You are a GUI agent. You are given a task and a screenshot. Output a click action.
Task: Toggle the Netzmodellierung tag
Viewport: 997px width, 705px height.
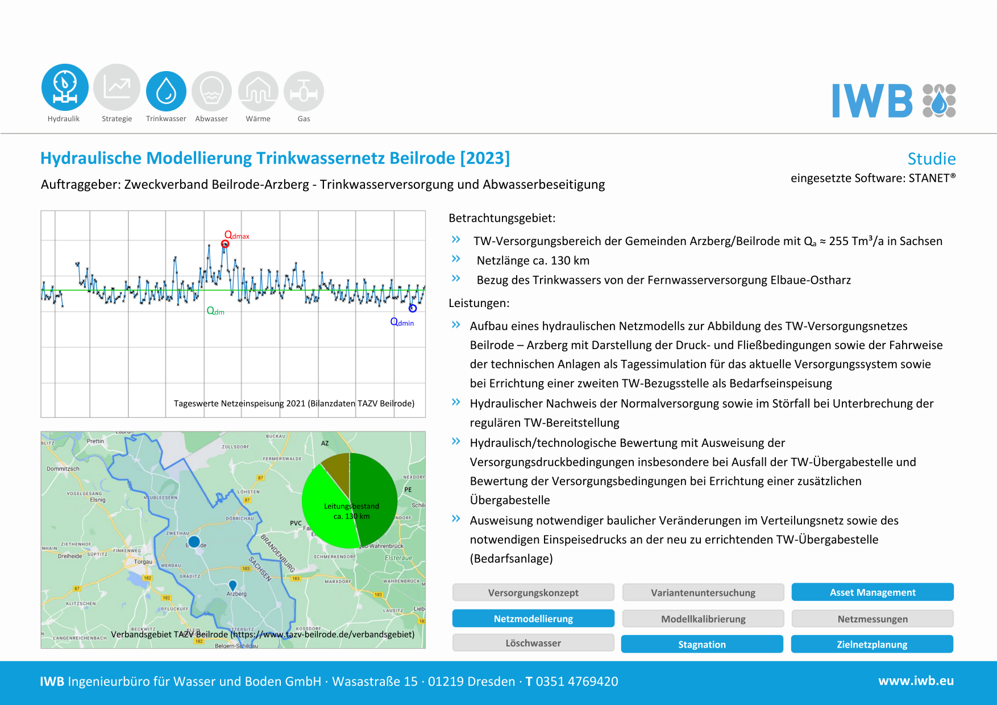533,619
